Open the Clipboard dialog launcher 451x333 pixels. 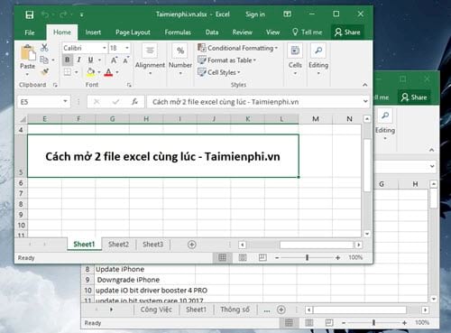click(55, 85)
